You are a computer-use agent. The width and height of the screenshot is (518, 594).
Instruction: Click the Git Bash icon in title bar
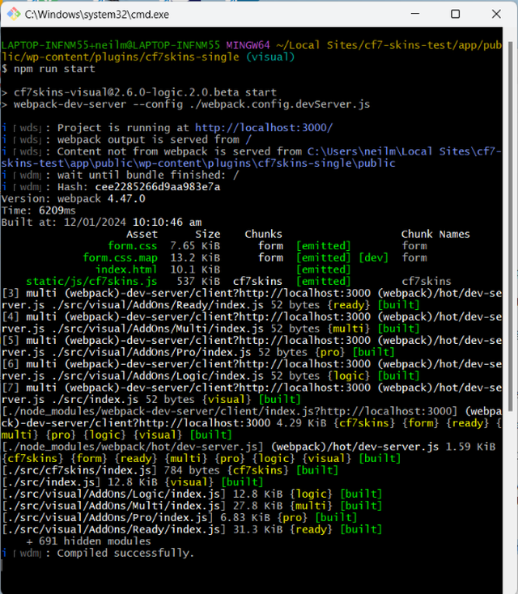point(12,15)
